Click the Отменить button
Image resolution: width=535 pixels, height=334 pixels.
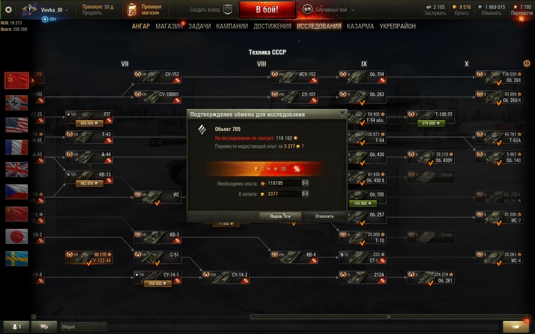point(324,216)
